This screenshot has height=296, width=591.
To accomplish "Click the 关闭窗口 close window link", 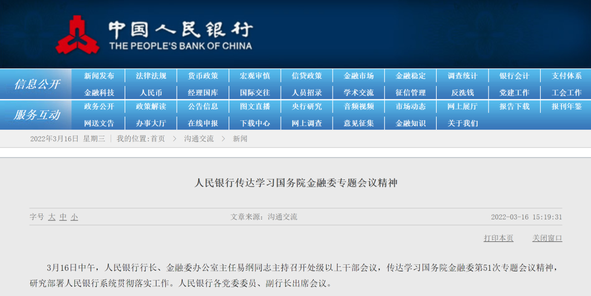I will [x=547, y=238].
